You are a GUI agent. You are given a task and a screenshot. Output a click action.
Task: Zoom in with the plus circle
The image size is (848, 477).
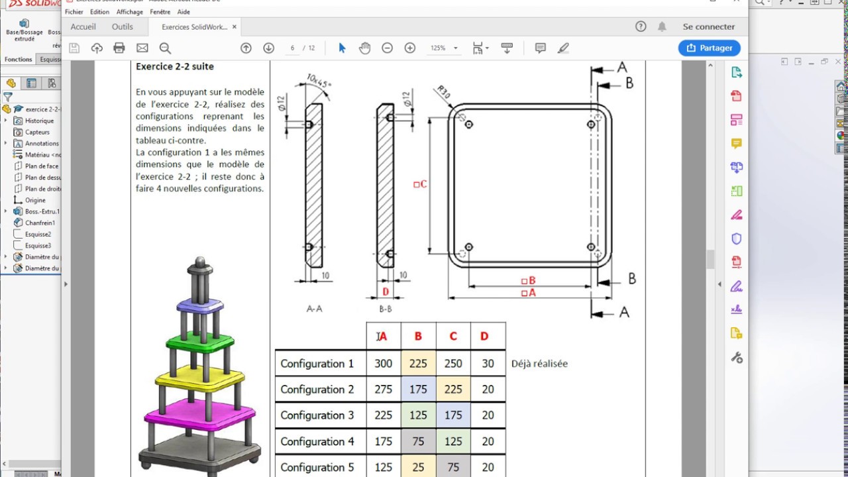(x=409, y=48)
